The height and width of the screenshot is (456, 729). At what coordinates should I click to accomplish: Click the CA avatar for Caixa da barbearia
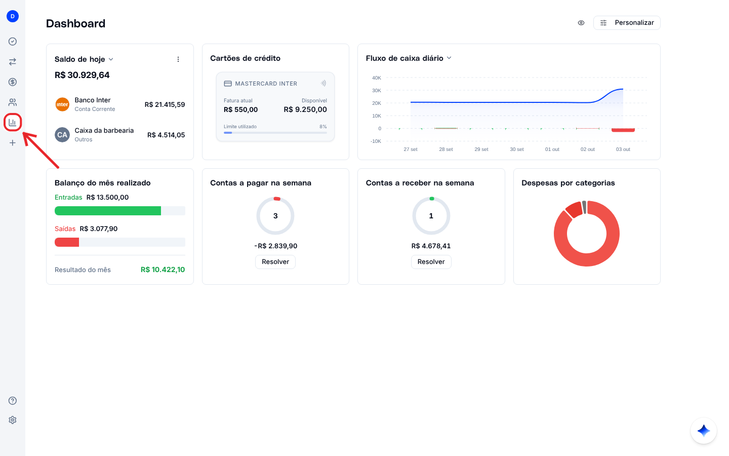(x=62, y=135)
